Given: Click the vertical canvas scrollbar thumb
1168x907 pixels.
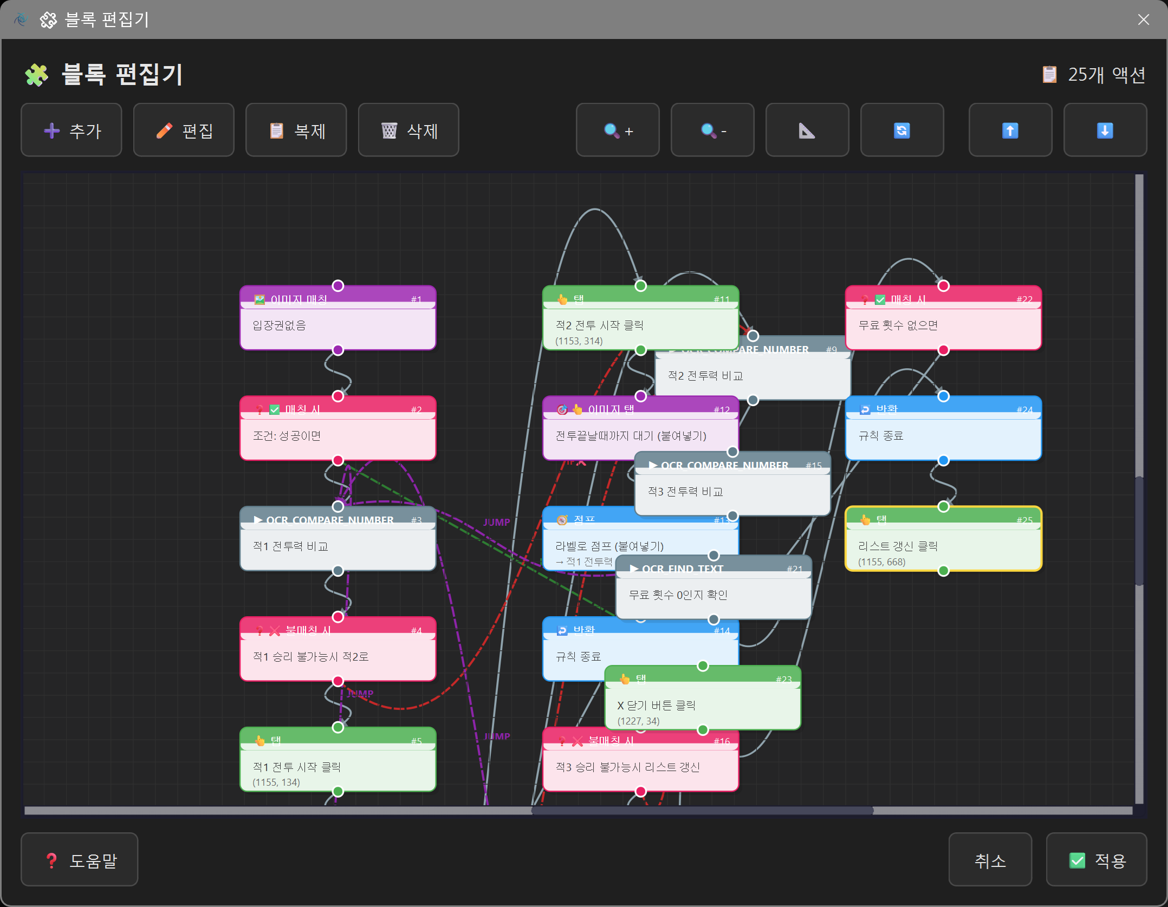Looking at the screenshot, I should 1139,531.
